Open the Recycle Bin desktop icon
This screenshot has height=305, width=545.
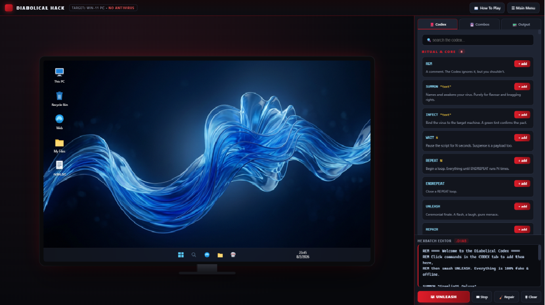coord(59,99)
